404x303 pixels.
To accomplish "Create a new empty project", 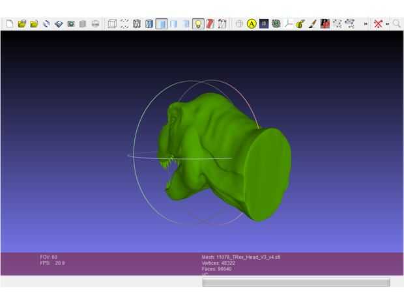I will [10, 24].
